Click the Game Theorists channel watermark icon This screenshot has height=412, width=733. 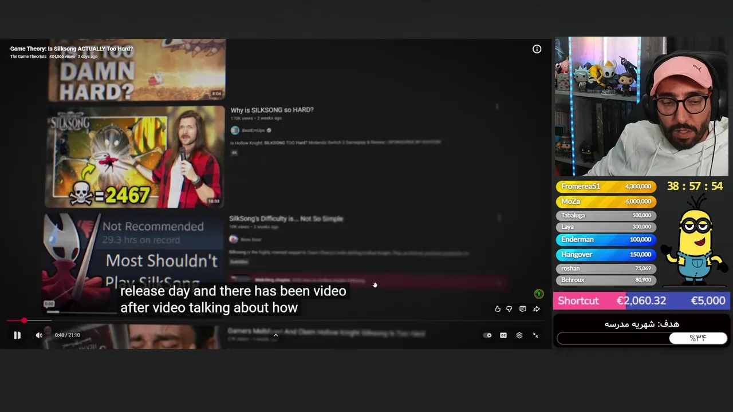(x=538, y=294)
